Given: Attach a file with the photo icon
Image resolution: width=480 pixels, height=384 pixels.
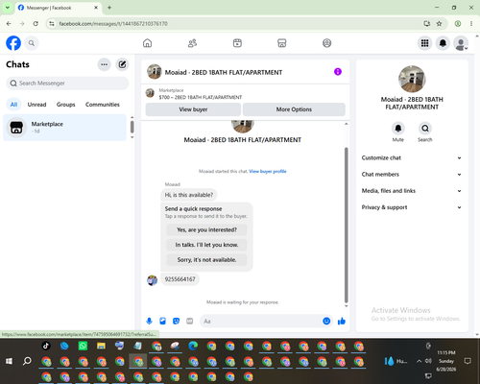Looking at the screenshot, I should click(162, 321).
